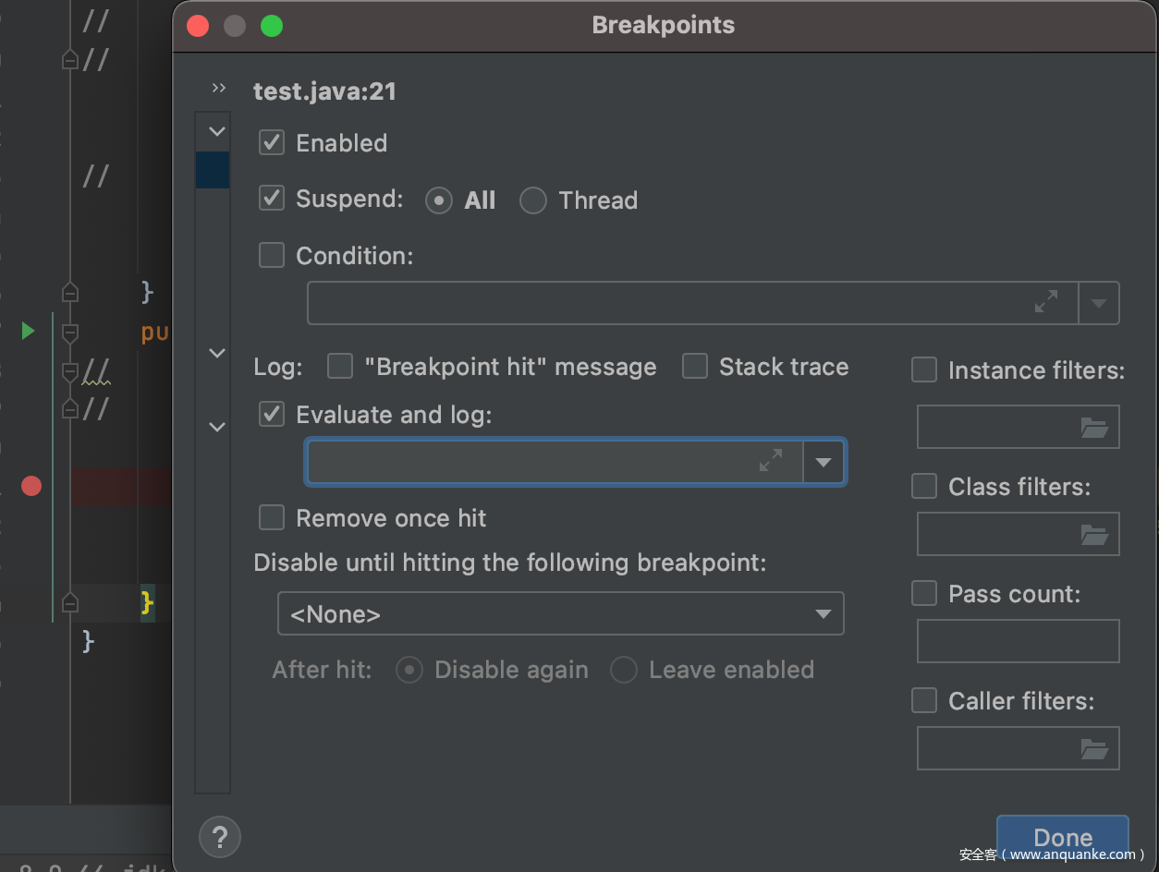This screenshot has width=1159, height=872.
Task: Expand the Condition field editor icon
Action: 1046,302
